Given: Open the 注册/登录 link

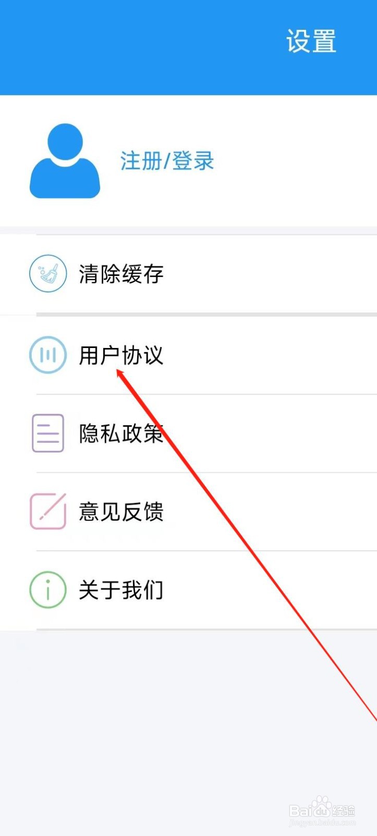Looking at the screenshot, I should [x=167, y=161].
